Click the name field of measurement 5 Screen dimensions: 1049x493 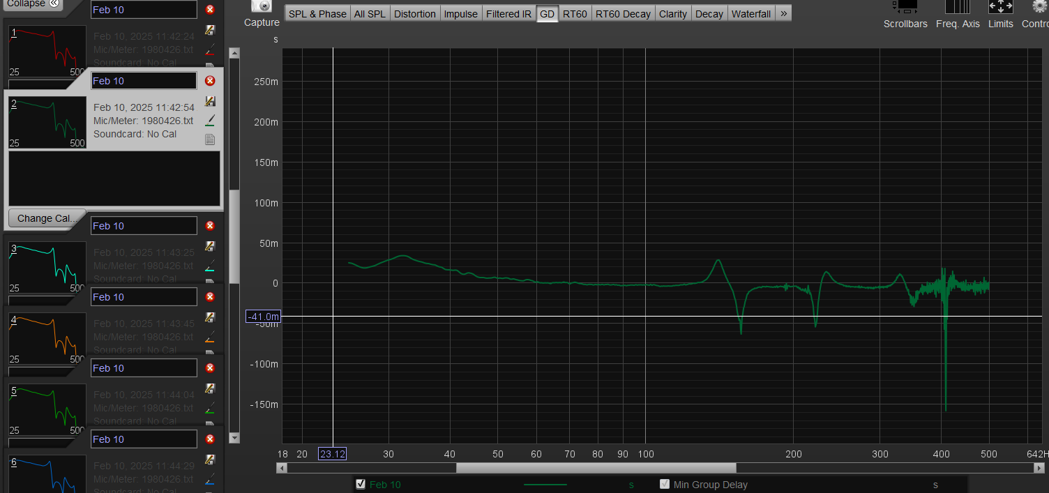coord(144,368)
